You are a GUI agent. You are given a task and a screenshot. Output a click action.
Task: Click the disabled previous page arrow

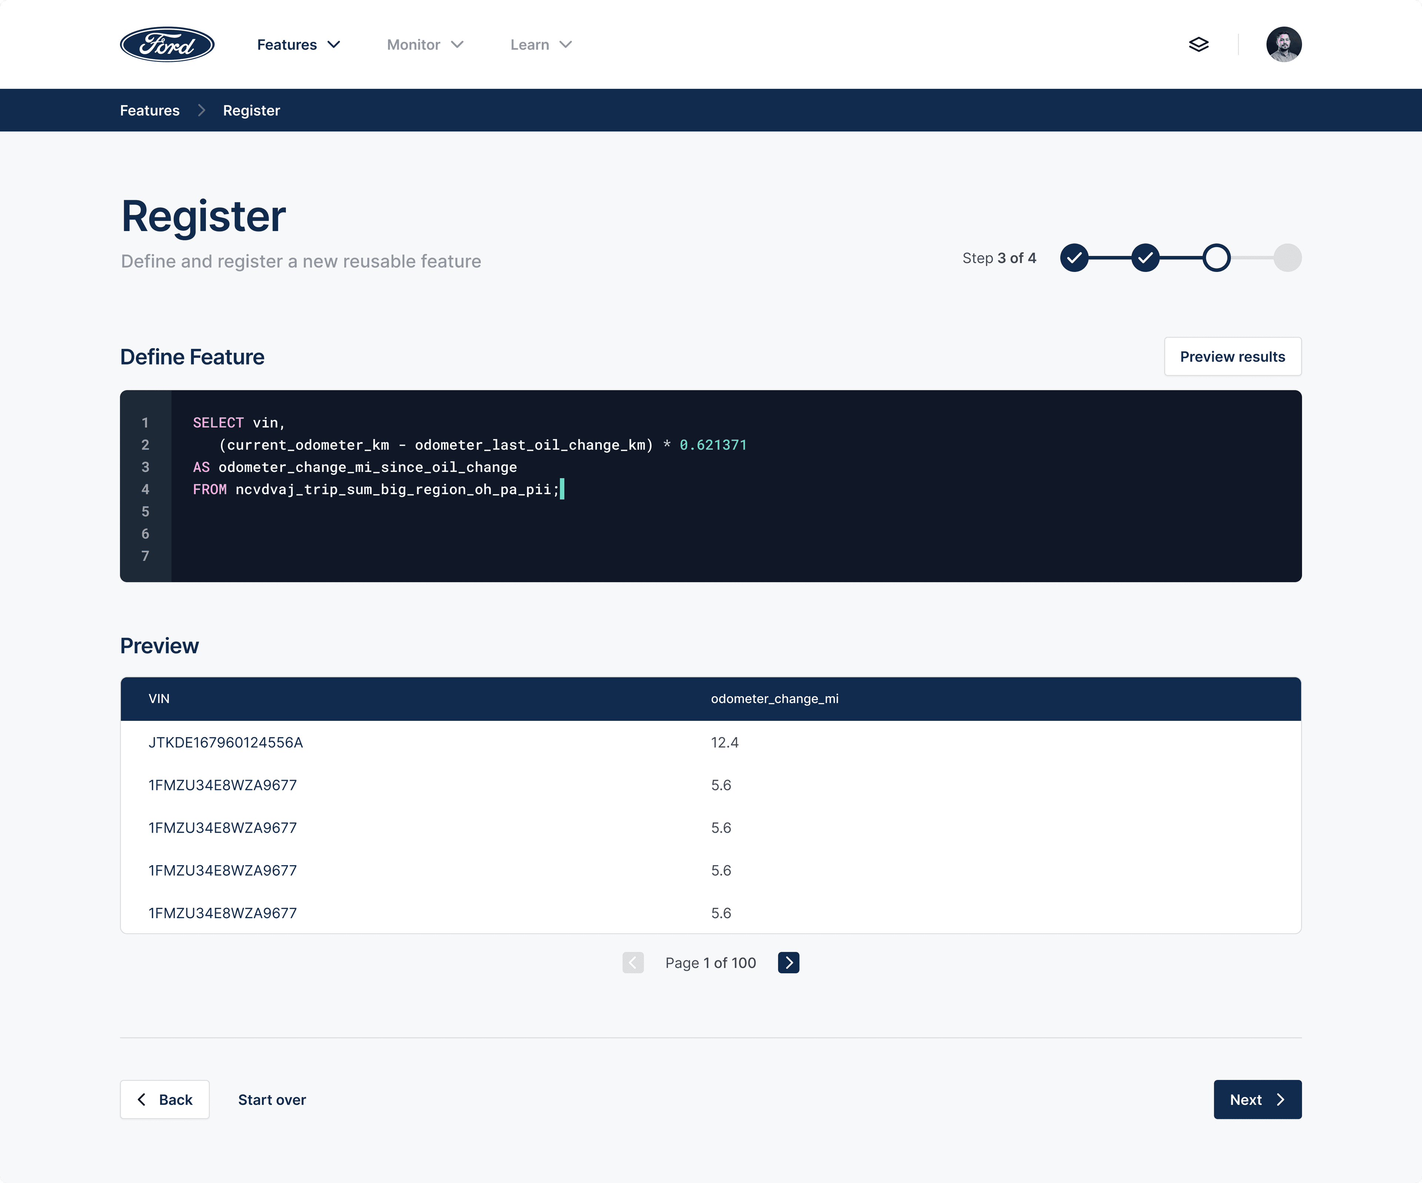(632, 962)
